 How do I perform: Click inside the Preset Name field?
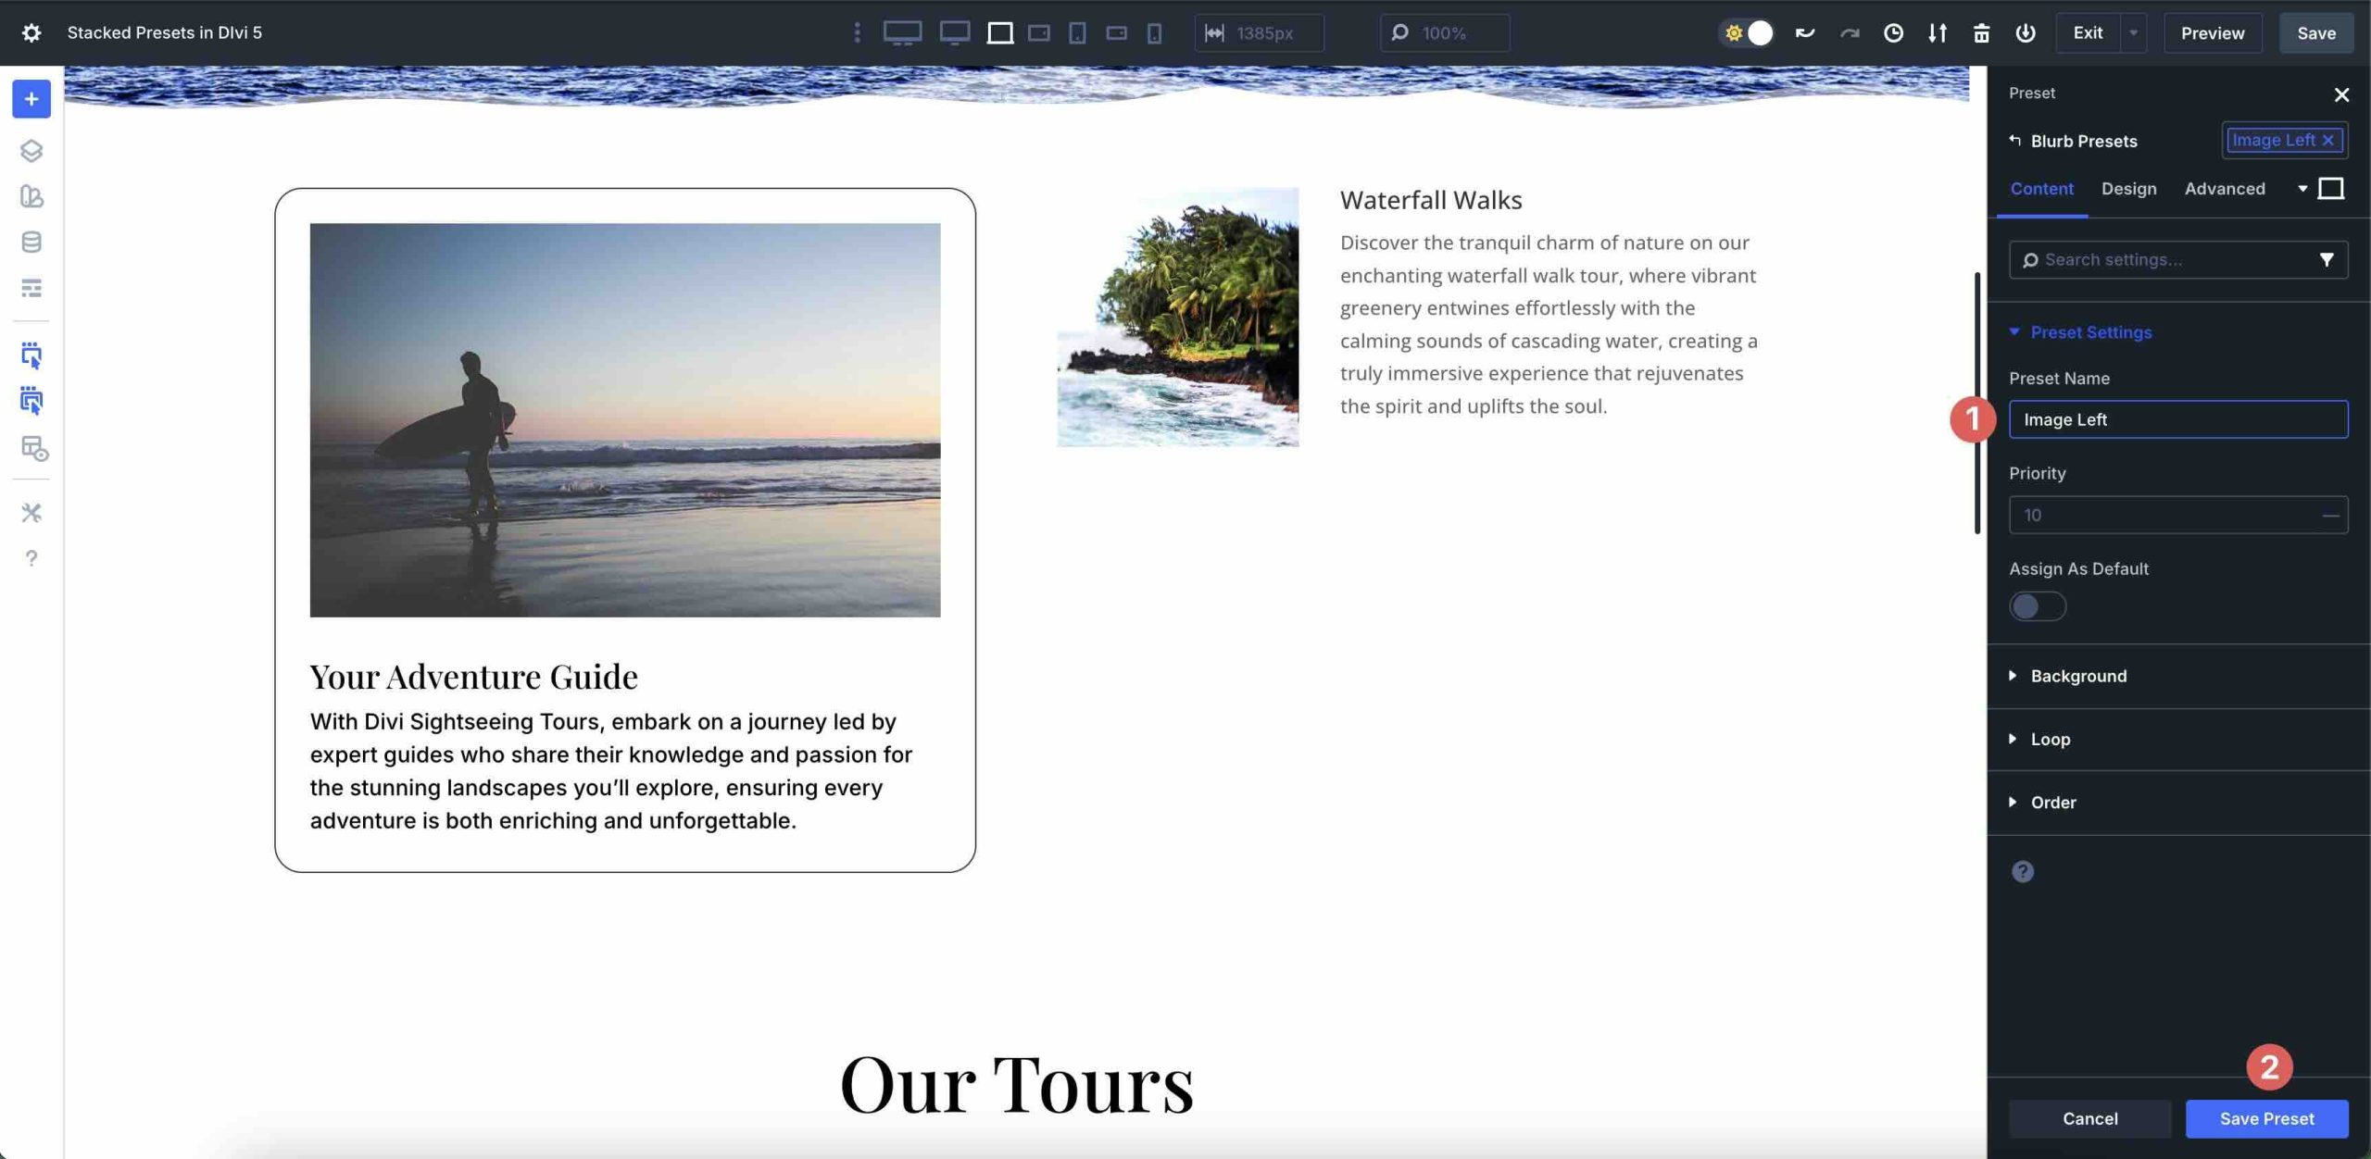[2177, 419]
